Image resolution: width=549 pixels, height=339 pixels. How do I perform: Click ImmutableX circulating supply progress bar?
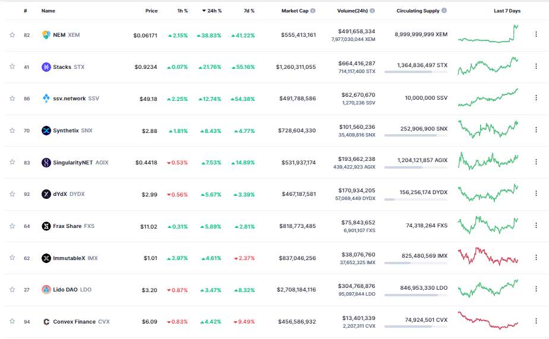tap(415, 263)
